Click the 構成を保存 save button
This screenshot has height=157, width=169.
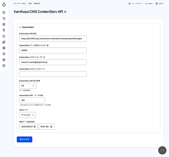click(25, 139)
